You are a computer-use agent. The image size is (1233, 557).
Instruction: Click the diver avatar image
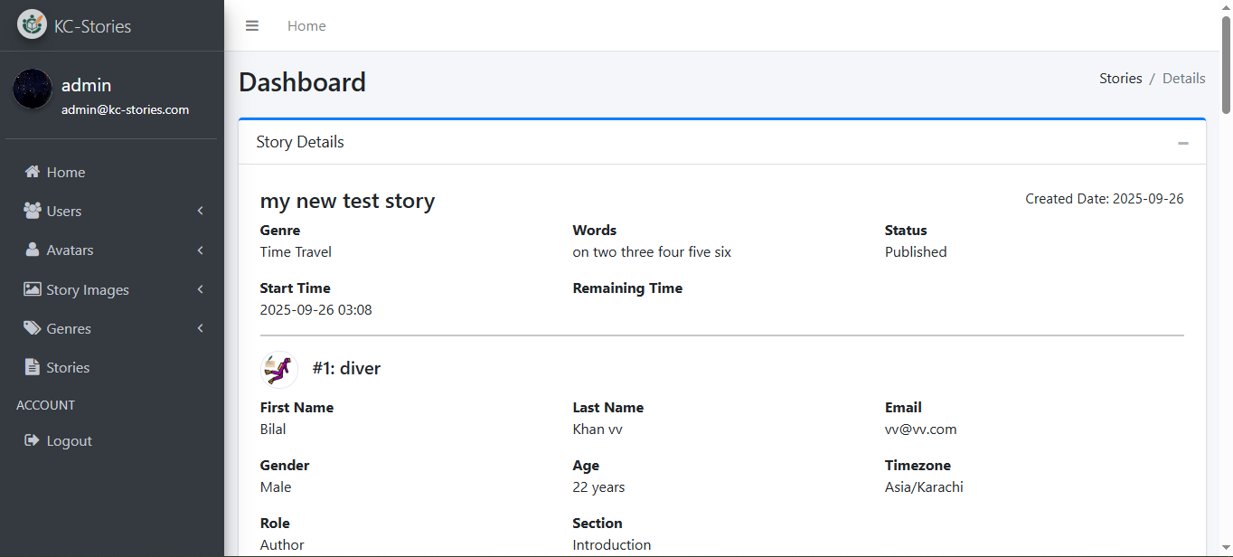279,369
